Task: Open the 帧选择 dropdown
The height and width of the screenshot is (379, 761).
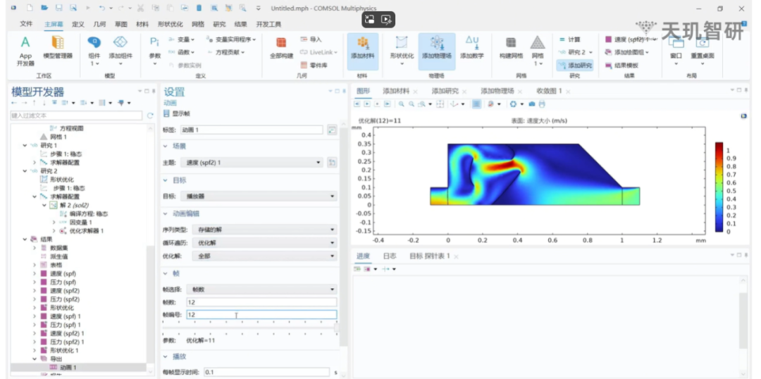Action: pyautogui.click(x=261, y=290)
